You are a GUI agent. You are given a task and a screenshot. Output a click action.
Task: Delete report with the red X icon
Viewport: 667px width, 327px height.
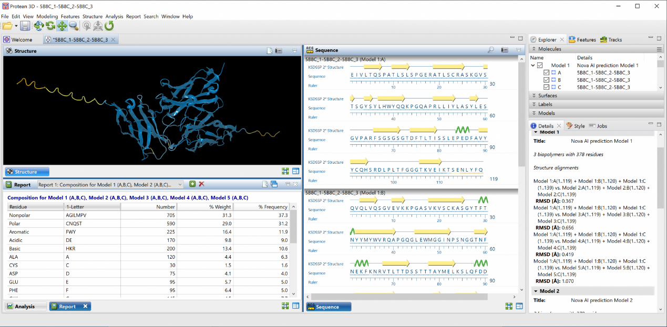201,184
